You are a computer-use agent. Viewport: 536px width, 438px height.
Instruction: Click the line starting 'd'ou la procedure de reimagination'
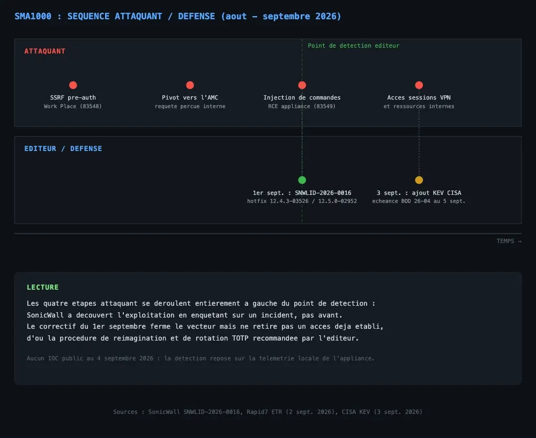coord(193,338)
